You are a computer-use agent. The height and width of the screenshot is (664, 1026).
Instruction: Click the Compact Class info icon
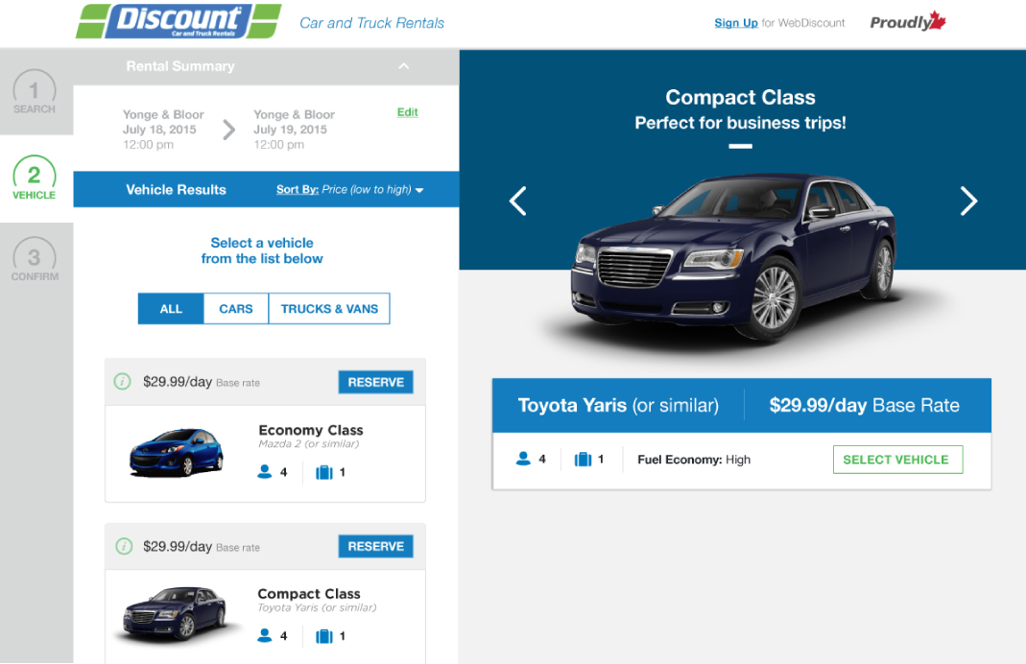coord(124,546)
